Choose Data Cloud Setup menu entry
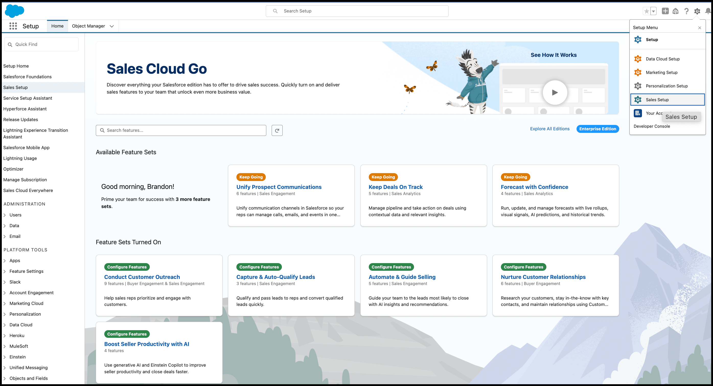 [668, 59]
